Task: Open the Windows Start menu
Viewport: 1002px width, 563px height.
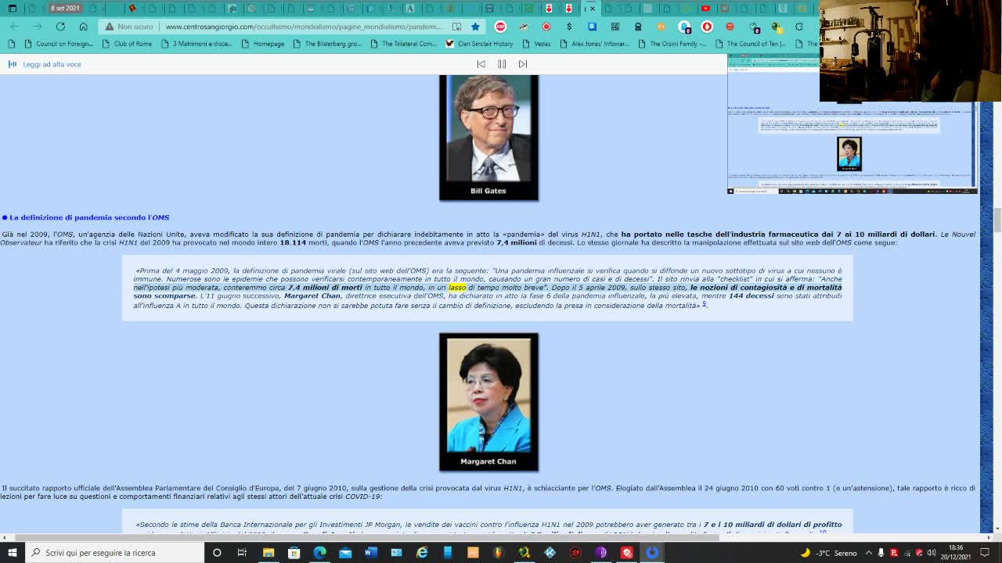Action: coord(12,553)
